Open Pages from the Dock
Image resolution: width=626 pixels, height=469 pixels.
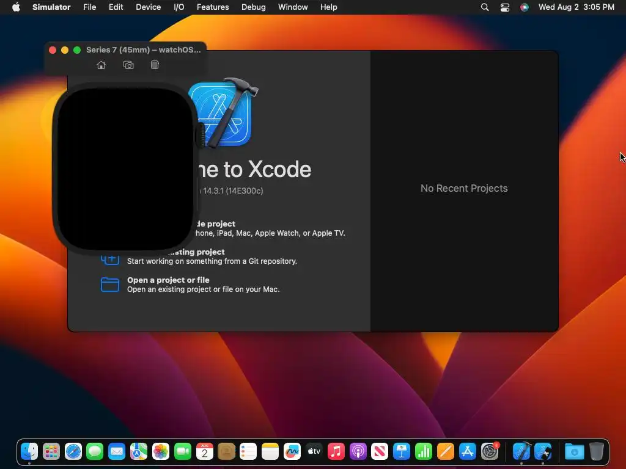445,451
